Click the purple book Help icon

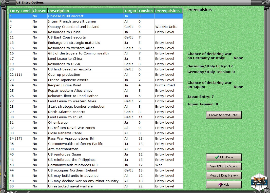(x=220, y=185)
